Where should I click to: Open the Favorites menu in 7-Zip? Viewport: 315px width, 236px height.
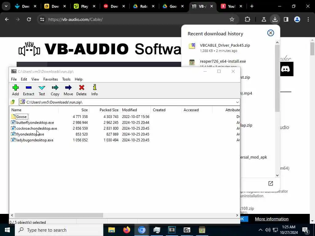pyautogui.click(x=51, y=79)
